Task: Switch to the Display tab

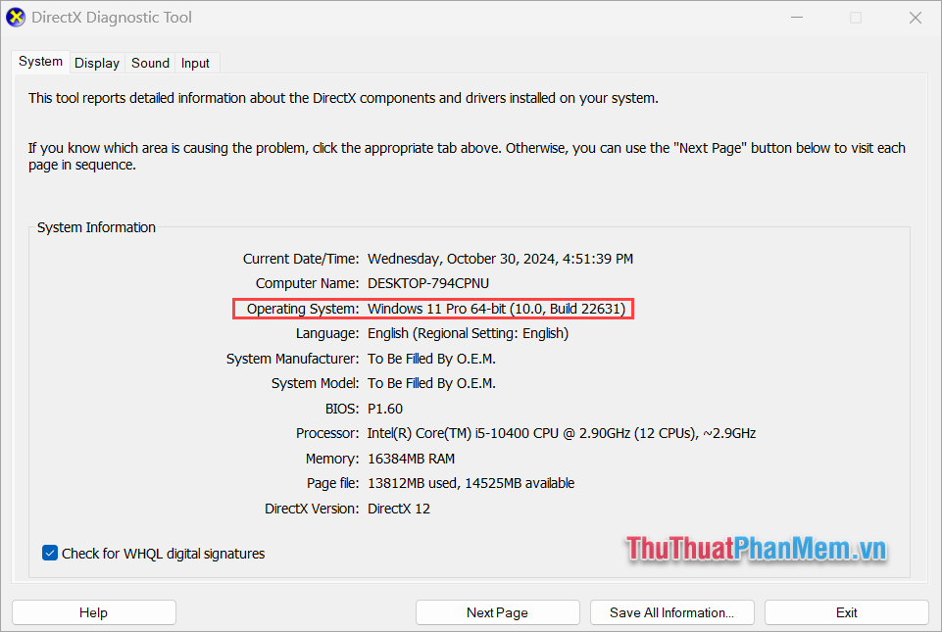Action: pyautogui.click(x=96, y=62)
